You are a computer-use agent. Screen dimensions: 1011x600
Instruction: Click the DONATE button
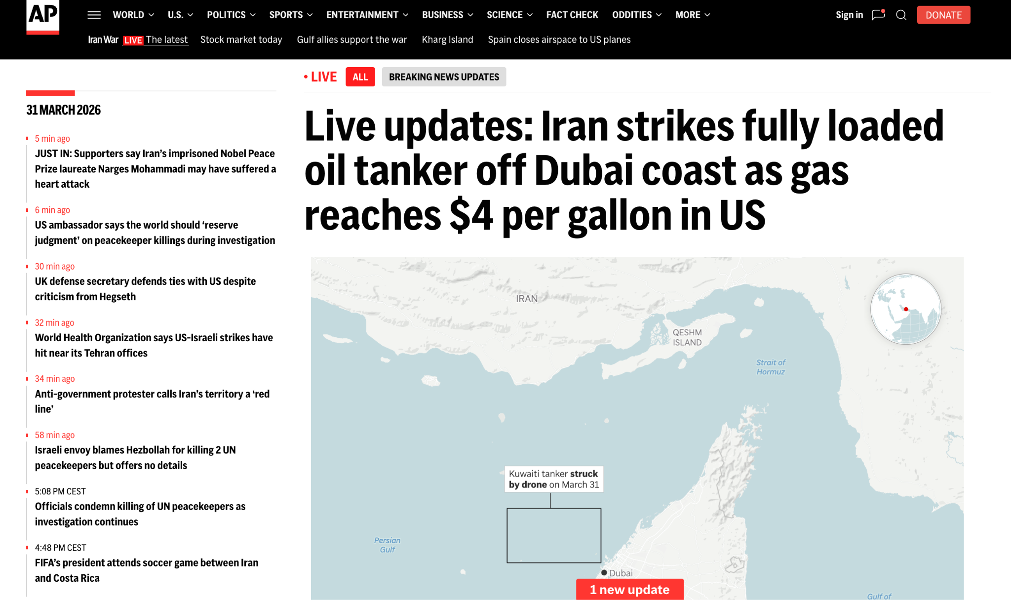(x=943, y=15)
